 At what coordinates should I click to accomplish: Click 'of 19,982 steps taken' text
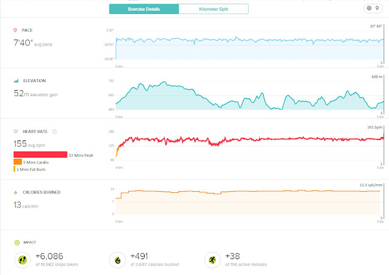tap(57, 264)
